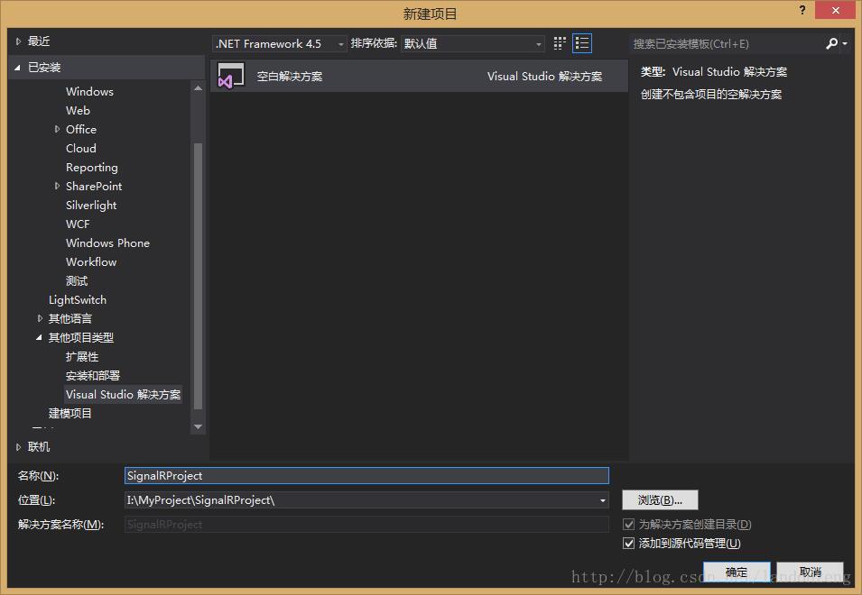Toggle 为解决方案创建目录 checkbox
Image resolution: width=862 pixels, height=595 pixels.
[629, 525]
